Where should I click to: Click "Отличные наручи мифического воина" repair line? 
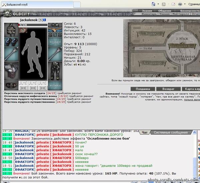click(x=49, y=96)
